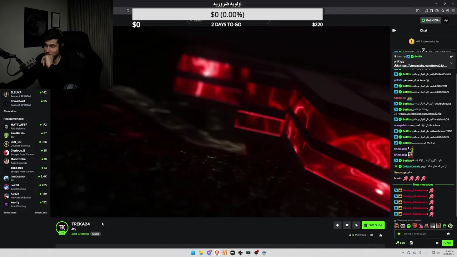Click the green sparkle icon in message box
457x257 pixels.
[x=399, y=234]
